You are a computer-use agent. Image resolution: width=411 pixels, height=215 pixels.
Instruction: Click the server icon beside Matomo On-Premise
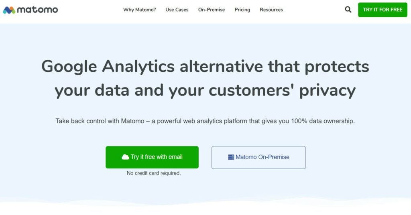(x=231, y=157)
